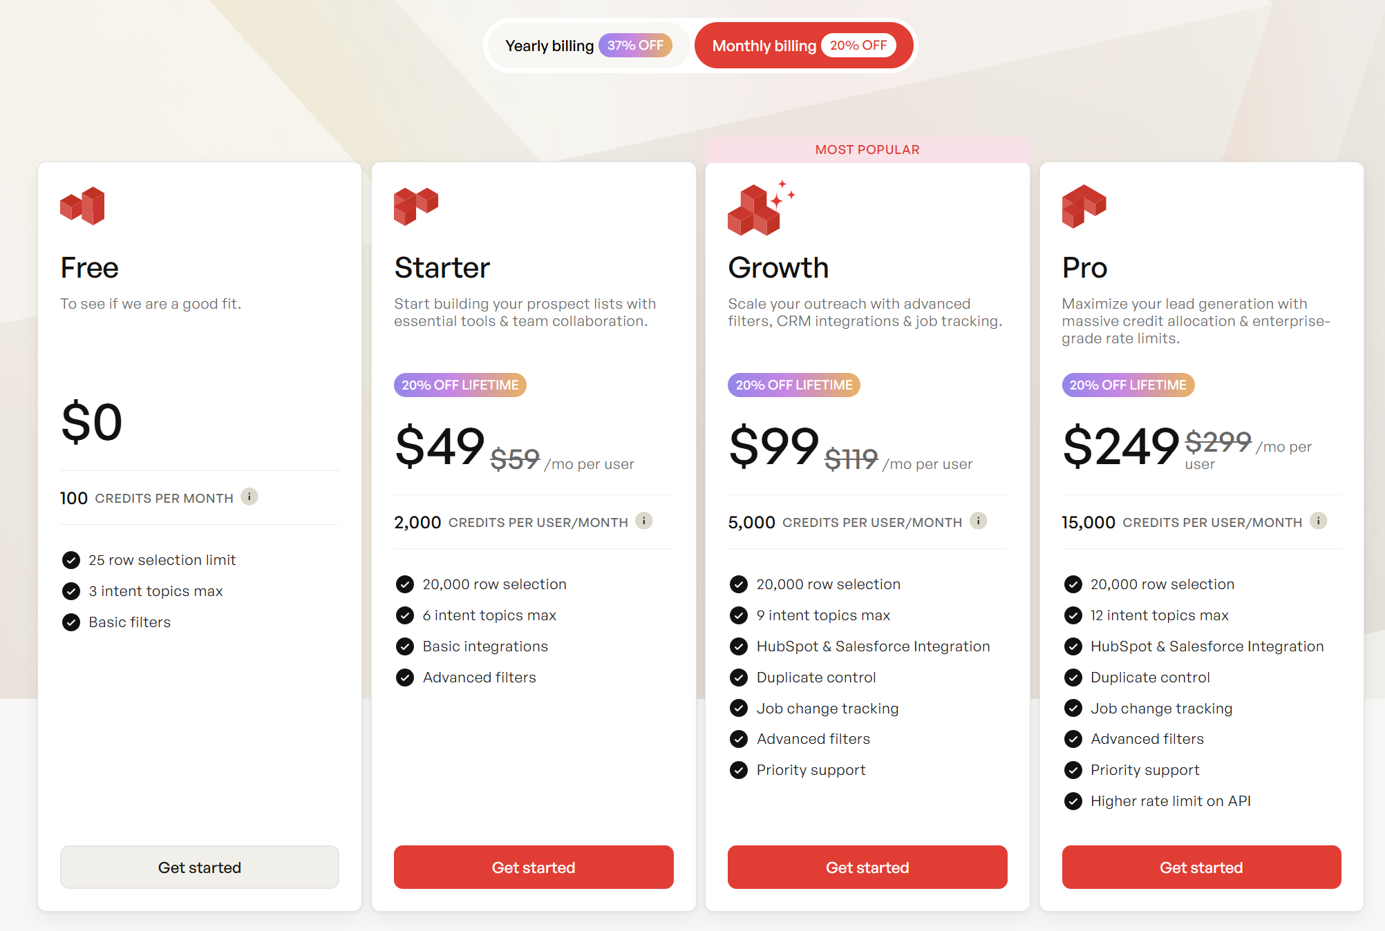The image size is (1385, 931).
Task: Open info icon beside Growth 5,000 credits
Action: click(978, 521)
